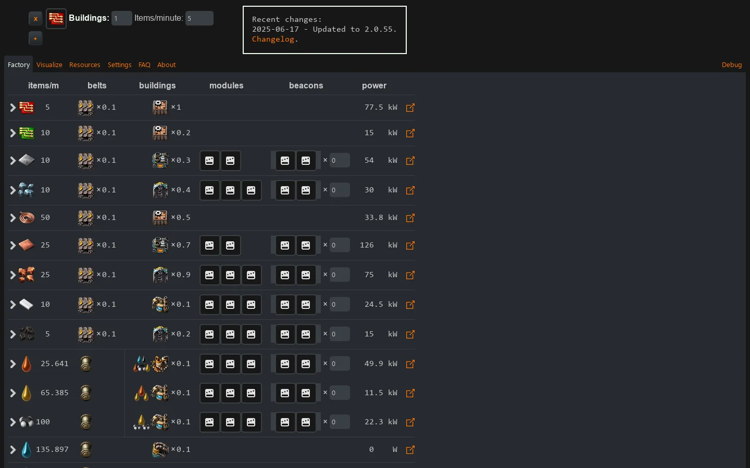Viewport: 750px width, 468px height.
Task: Remove the target with the x button
Action: 35,19
